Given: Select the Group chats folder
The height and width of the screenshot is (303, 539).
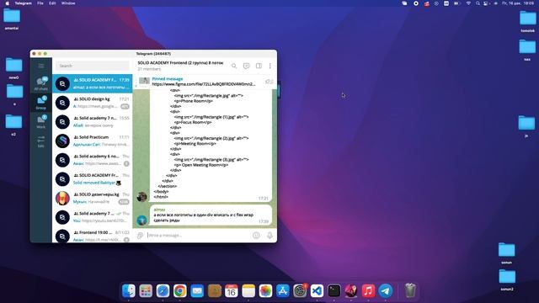Looking at the screenshot, I should (x=41, y=103).
